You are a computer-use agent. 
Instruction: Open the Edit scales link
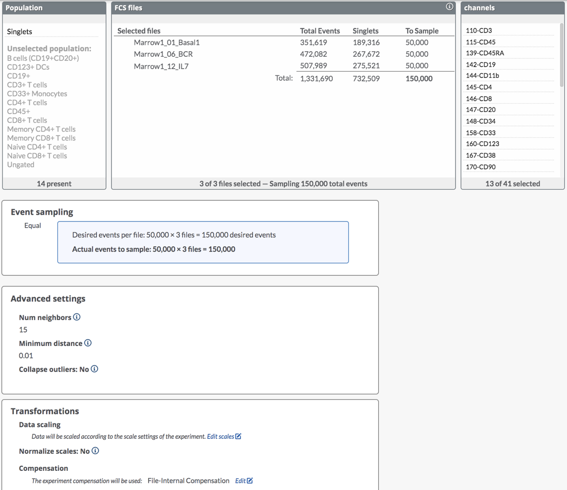tap(221, 436)
